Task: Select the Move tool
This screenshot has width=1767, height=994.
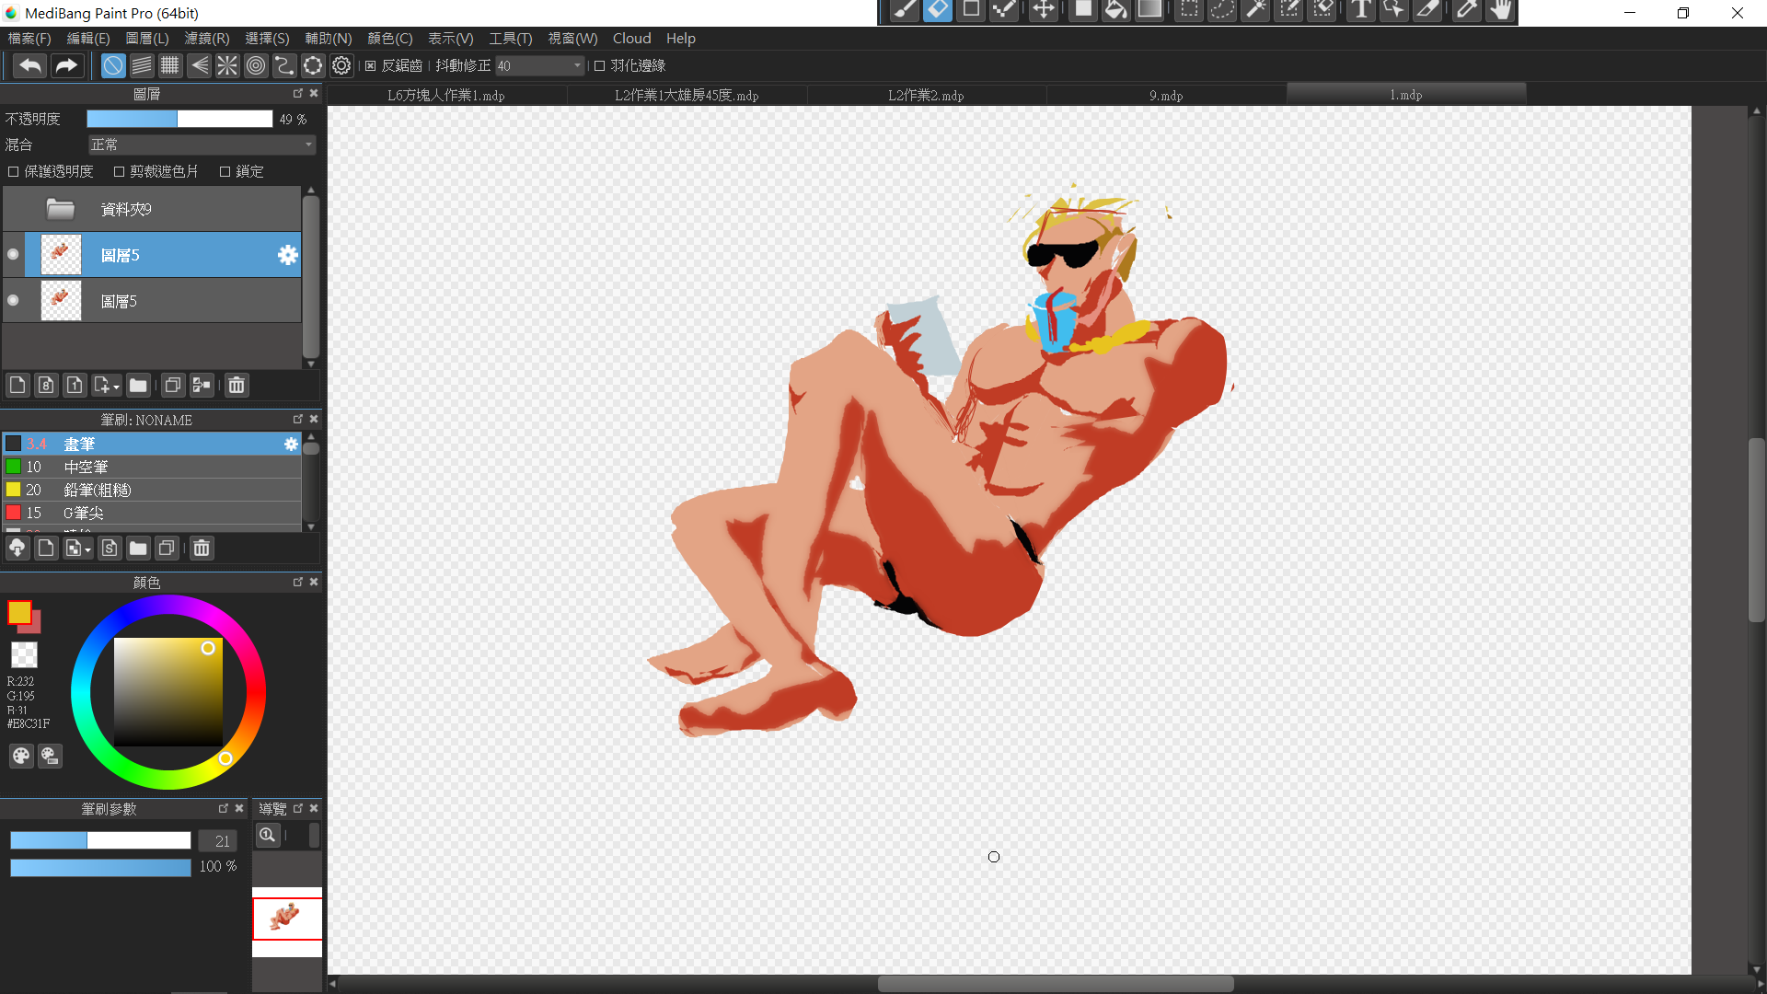Action: (1043, 11)
